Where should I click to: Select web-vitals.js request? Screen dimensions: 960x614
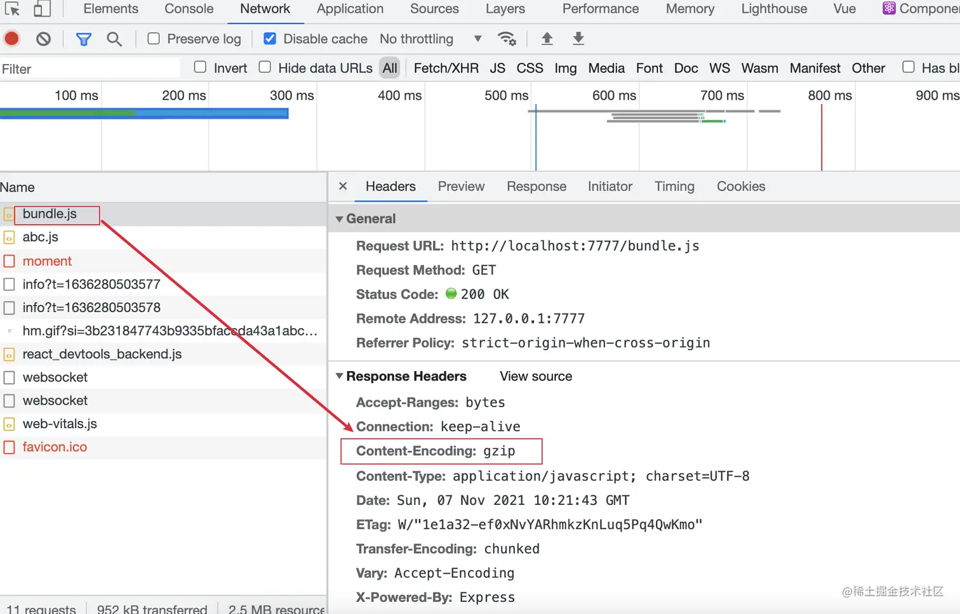(x=163, y=424)
